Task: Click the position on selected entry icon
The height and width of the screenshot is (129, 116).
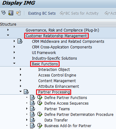Action: (11, 13)
